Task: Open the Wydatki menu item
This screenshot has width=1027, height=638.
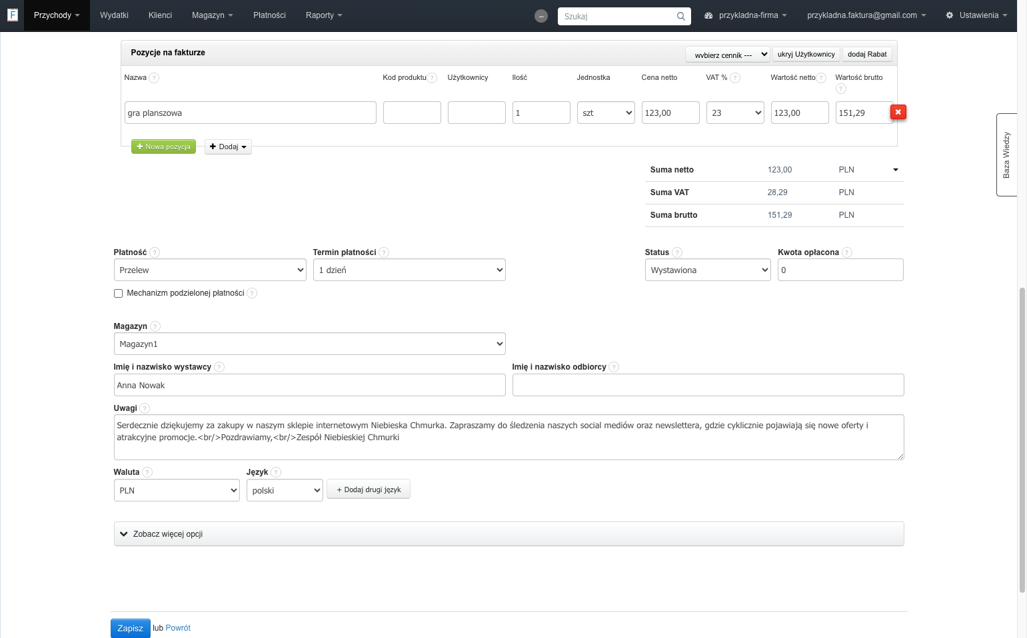Action: (x=114, y=15)
